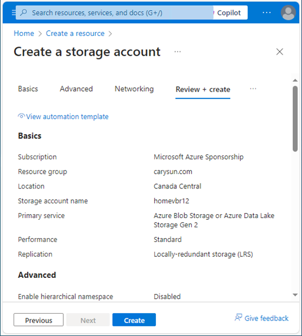Image resolution: width=302 pixels, height=336 pixels.
Task: Open View automation template link
Action: 67,117
